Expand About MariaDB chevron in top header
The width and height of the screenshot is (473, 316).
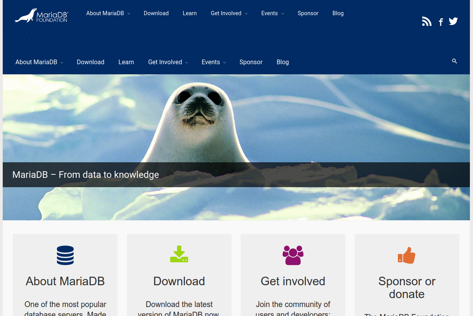point(129,14)
